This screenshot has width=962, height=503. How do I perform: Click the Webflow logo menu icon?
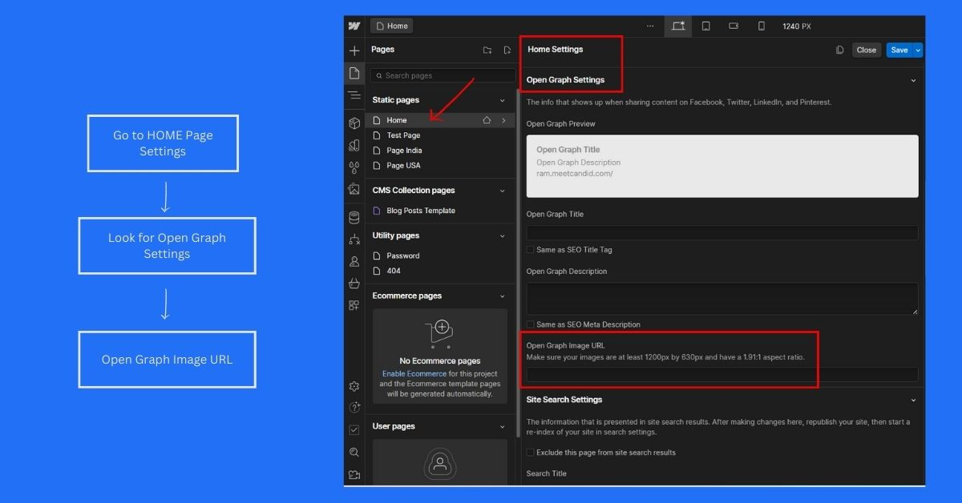coord(354,26)
